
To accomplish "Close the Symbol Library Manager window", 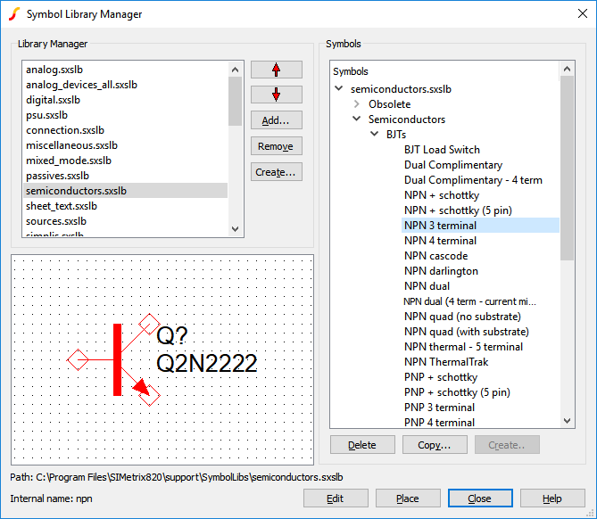I will (479, 498).
